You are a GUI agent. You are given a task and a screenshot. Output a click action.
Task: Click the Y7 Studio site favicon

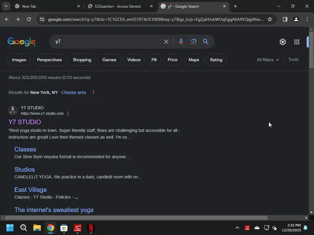point(13,110)
